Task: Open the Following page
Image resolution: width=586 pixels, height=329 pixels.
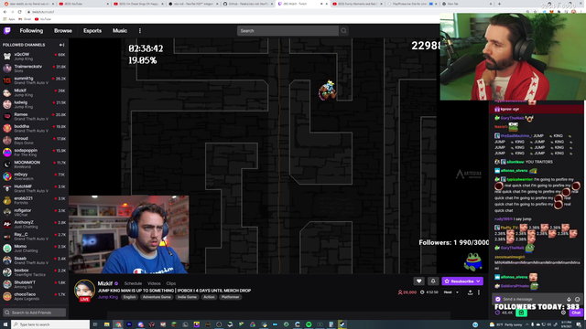Action: pyautogui.click(x=31, y=30)
